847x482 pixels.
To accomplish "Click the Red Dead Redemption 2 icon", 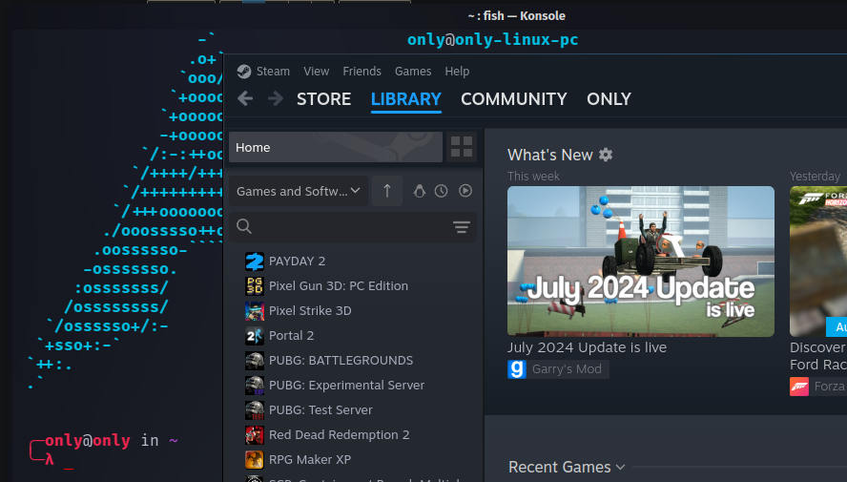I will pyautogui.click(x=255, y=435).
